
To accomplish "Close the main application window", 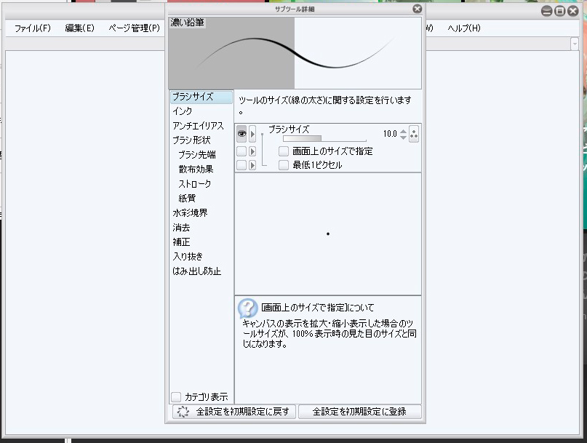I will pyautogui.click(x=572, y=11).
